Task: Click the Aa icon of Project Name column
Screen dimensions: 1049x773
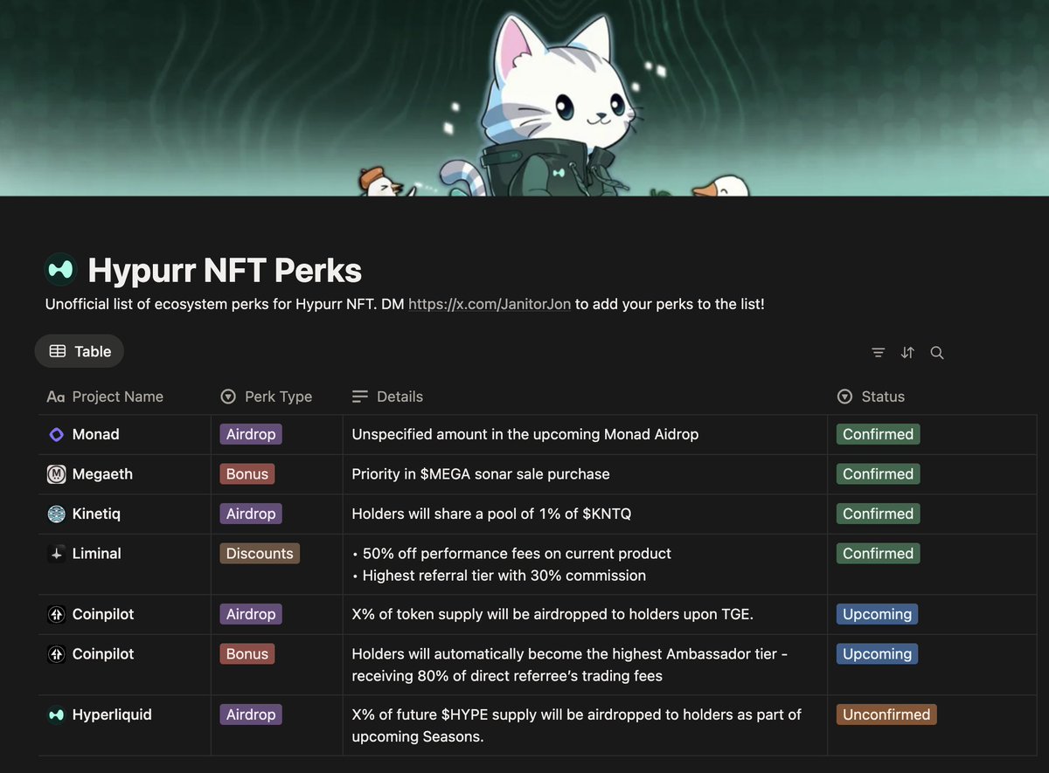Action: 56,397
